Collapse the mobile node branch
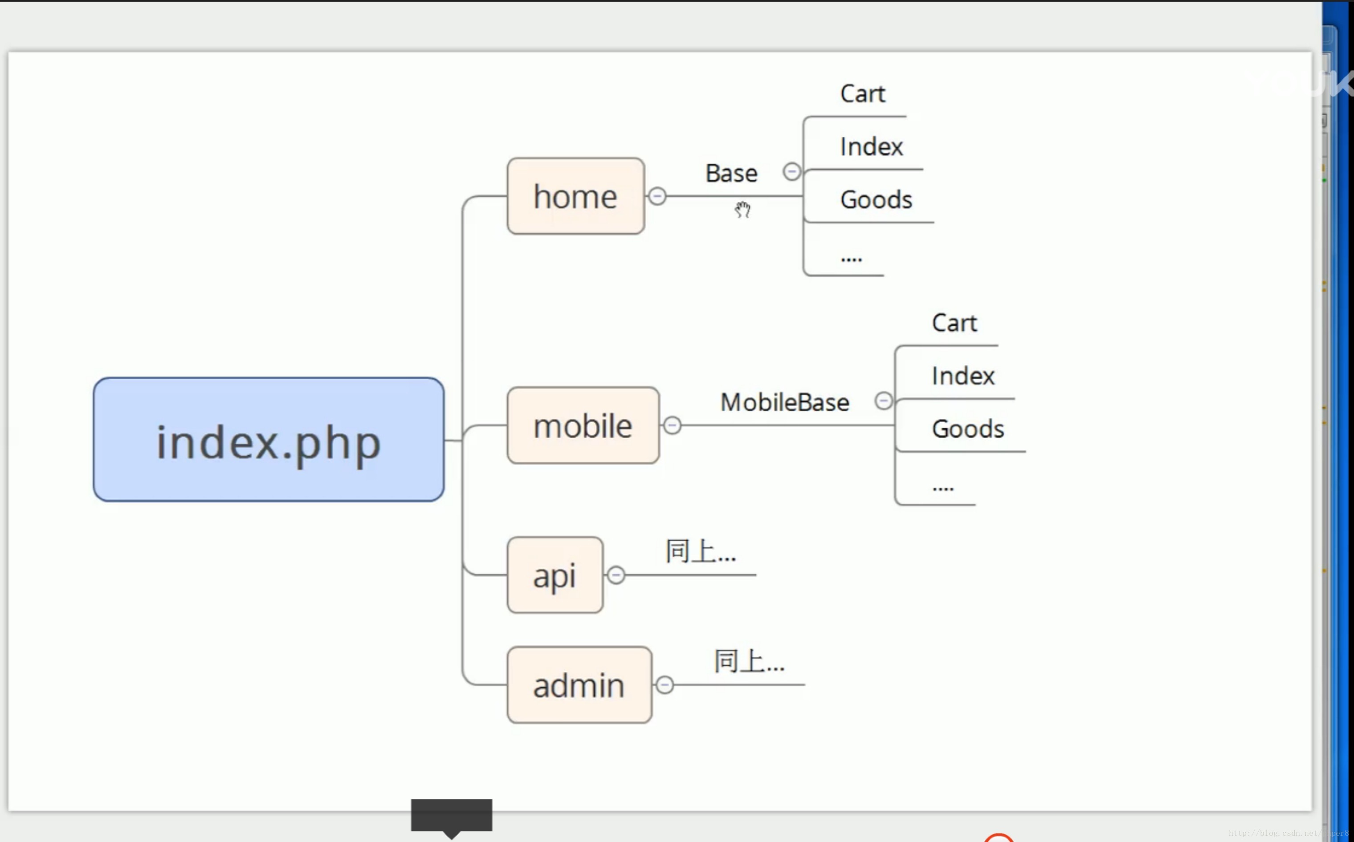Screen dimensions: 1354x842 (673, 425)
